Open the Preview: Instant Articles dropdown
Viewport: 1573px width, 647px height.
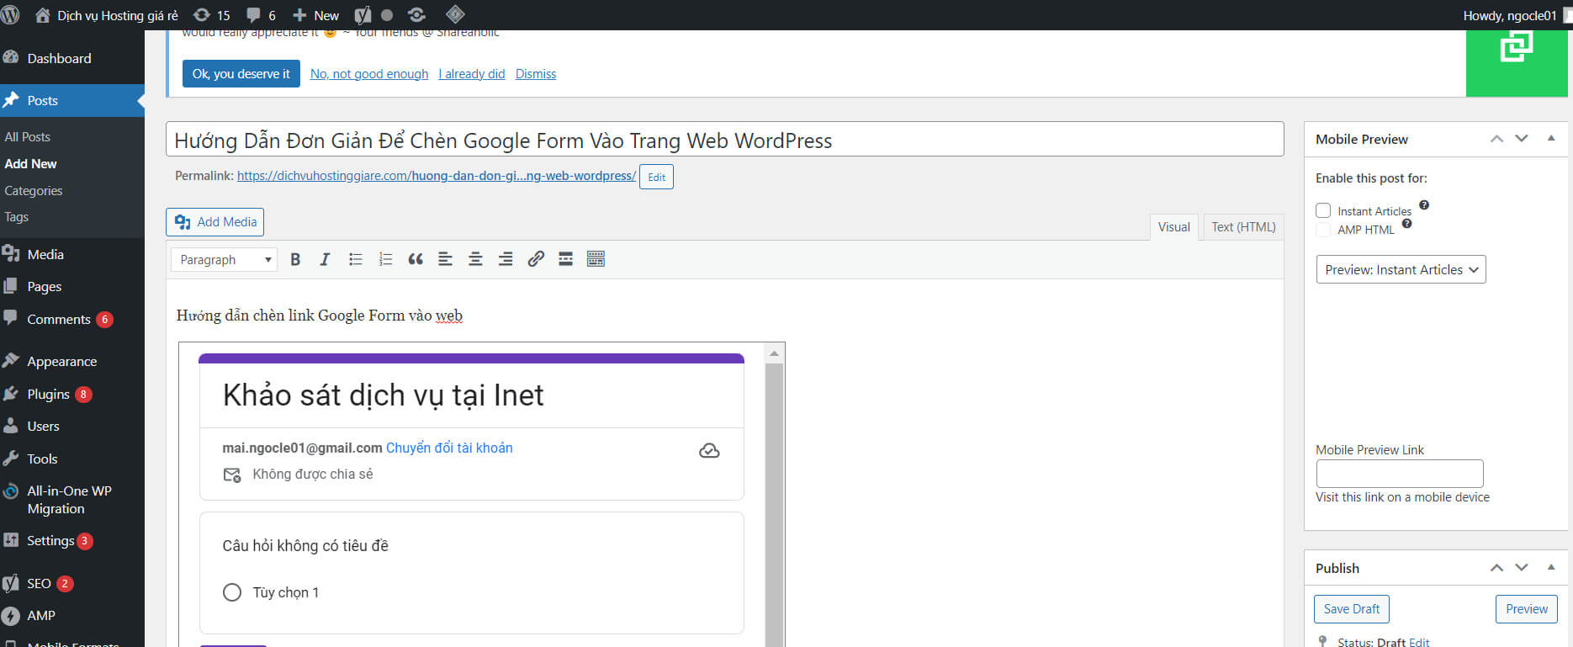(1401, 269)
